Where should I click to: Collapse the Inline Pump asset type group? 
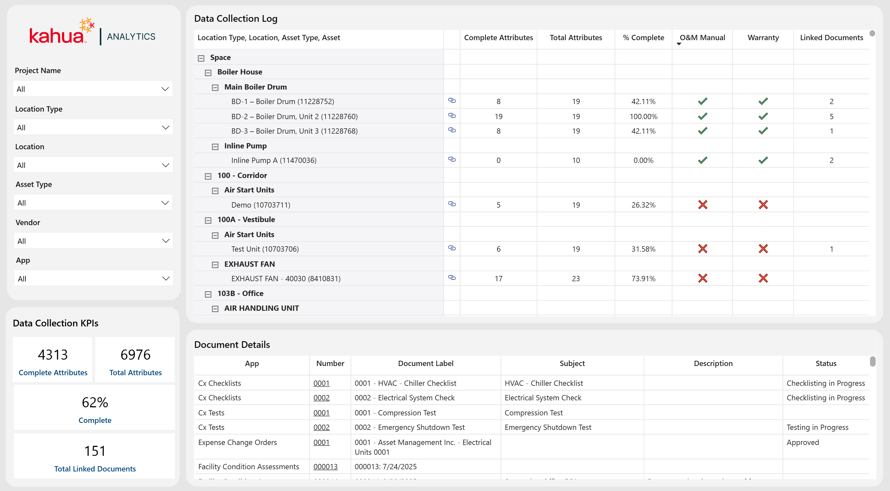coord(215,147)
